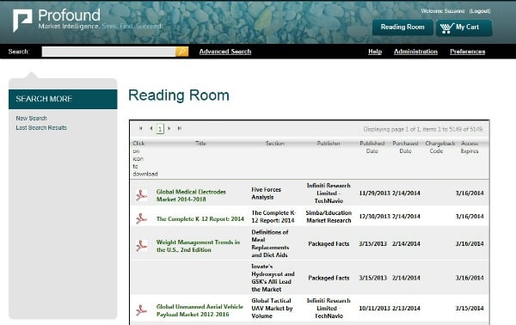Open Weight Management Trends in the U.S. title
The height and width of the screenshot is (325, 516).
tap(198, 246)
